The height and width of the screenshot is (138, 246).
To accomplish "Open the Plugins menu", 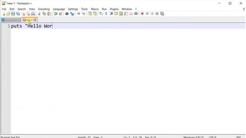I will pos(114,9).
